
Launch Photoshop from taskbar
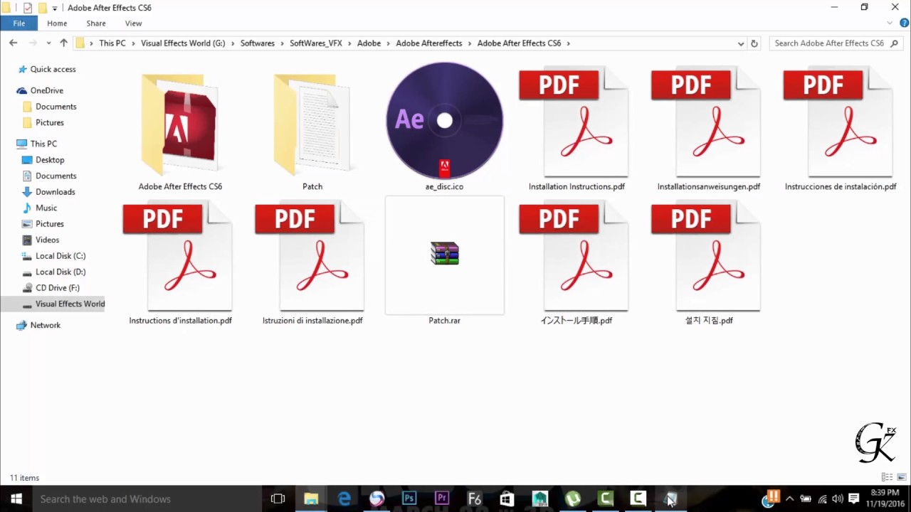pos(409,499)
